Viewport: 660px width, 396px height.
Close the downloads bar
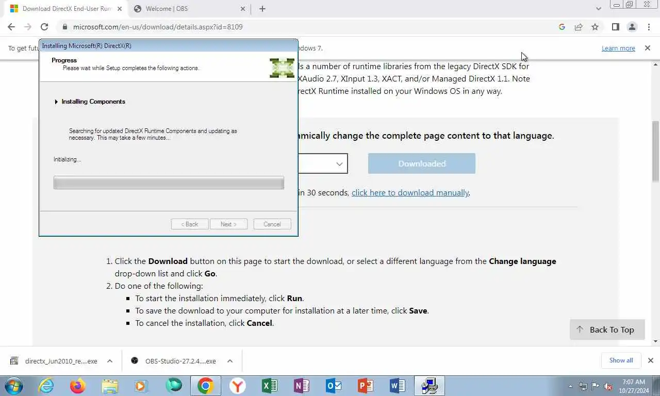[651, 360]
